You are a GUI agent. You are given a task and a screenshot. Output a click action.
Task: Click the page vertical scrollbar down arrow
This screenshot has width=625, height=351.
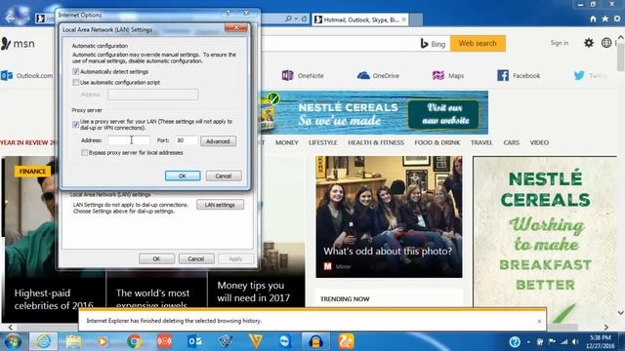621,313
